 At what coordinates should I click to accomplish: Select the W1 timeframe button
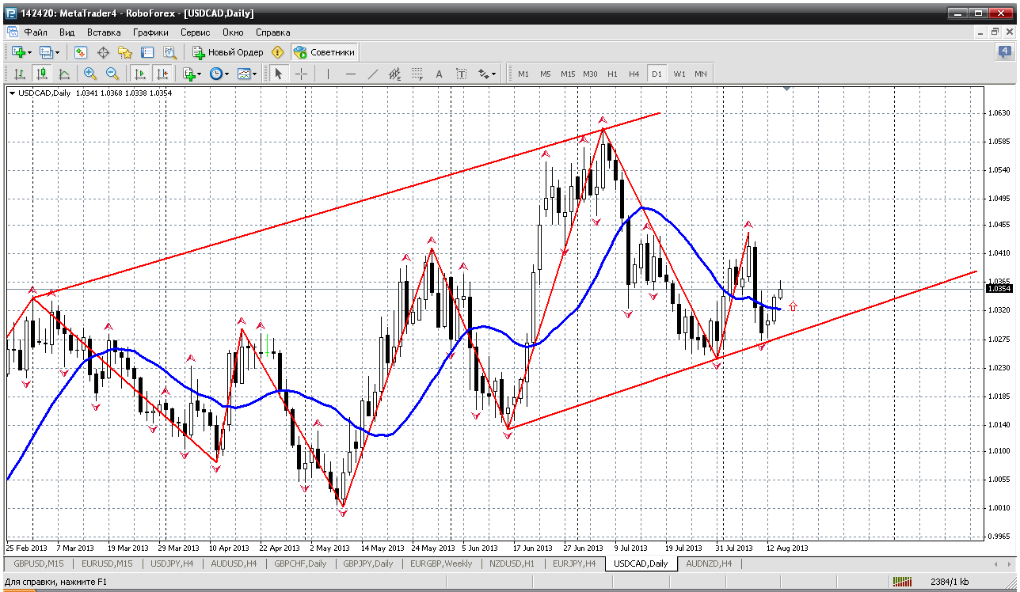pyautogui.click(x=679, y=74)
